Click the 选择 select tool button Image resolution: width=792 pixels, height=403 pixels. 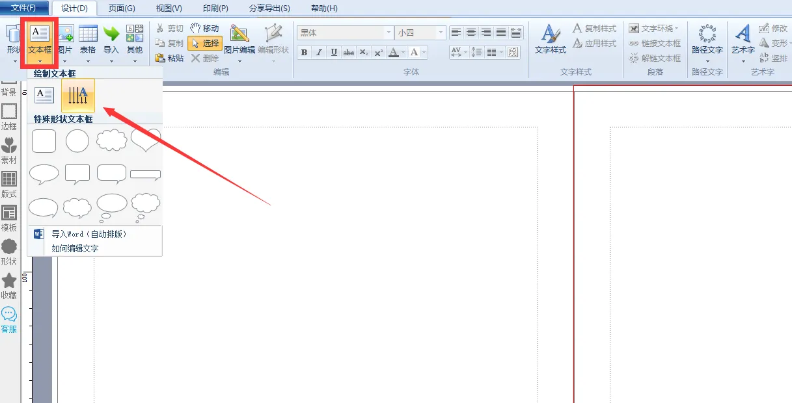pyautogui.click(x=205, y=43)
